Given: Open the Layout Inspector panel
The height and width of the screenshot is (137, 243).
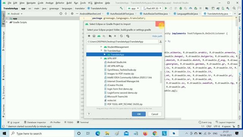Looking at the screenshot, I should pos(225,122).
